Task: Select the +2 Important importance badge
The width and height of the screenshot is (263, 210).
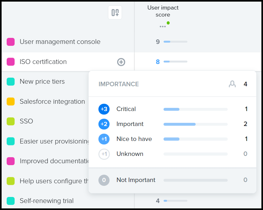Action: click(x=104, y=124)
